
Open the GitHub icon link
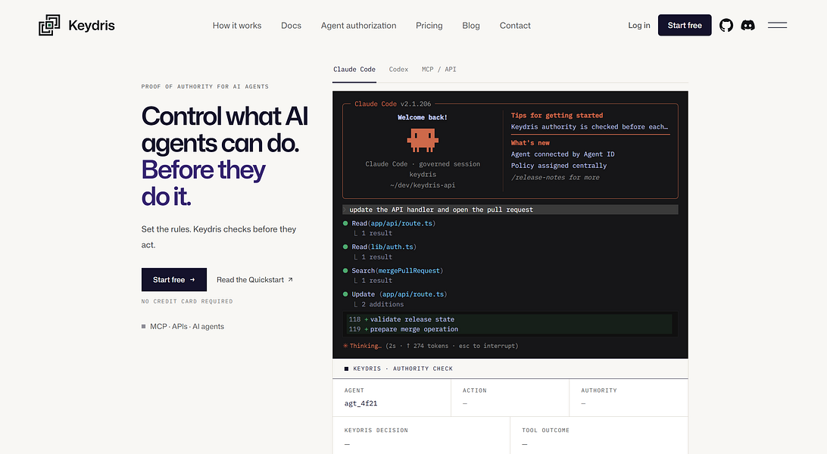pos(726,25)
